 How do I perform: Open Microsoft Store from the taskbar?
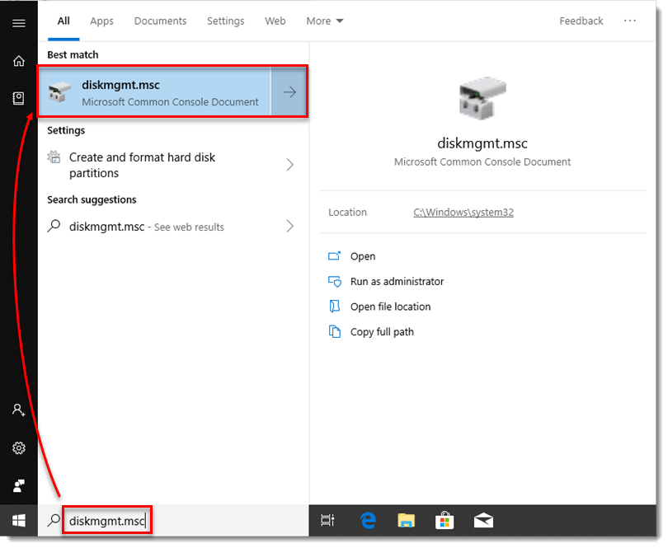pyautogui.click(x=445, y=520)
